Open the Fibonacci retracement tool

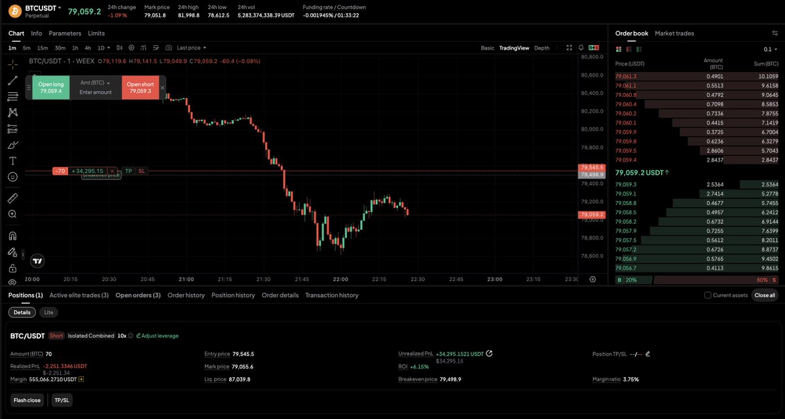pos(12,96)
